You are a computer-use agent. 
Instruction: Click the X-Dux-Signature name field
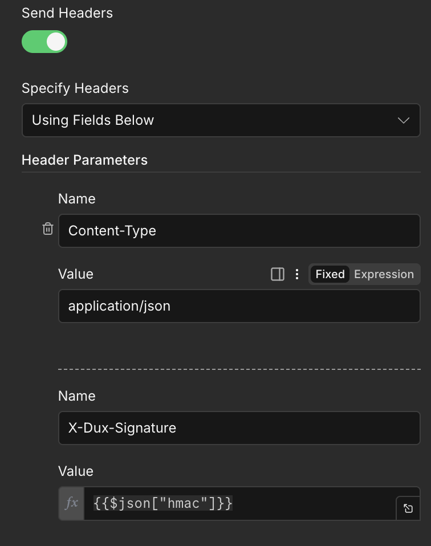coord(239,428)
